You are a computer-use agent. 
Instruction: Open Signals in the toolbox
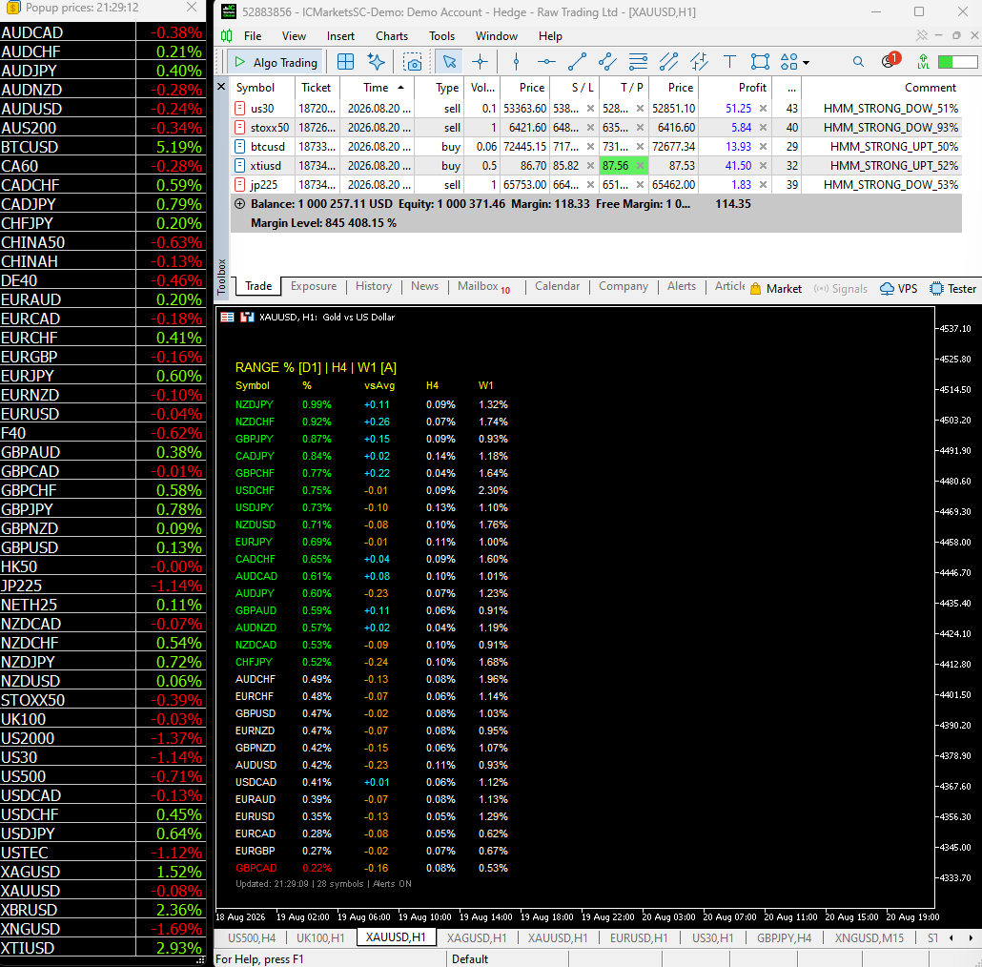point(841,289)
